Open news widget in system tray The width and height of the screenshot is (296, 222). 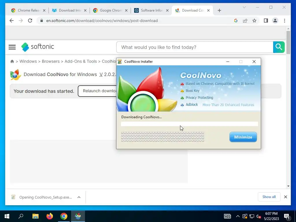[227, 216]
